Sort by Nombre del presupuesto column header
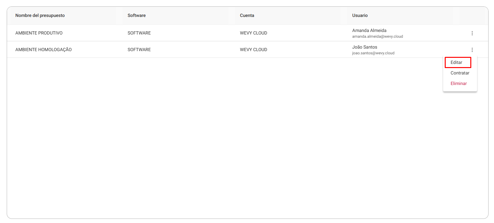This screenshot has width=494, height=223. [40, 15]
